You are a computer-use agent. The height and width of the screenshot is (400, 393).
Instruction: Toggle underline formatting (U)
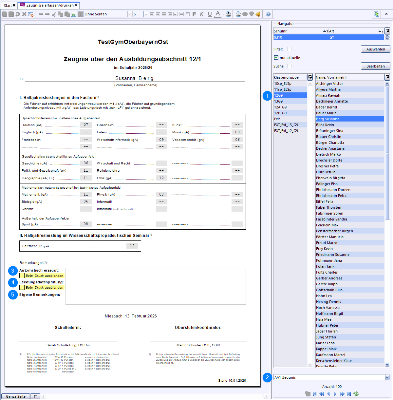point(210,14)
